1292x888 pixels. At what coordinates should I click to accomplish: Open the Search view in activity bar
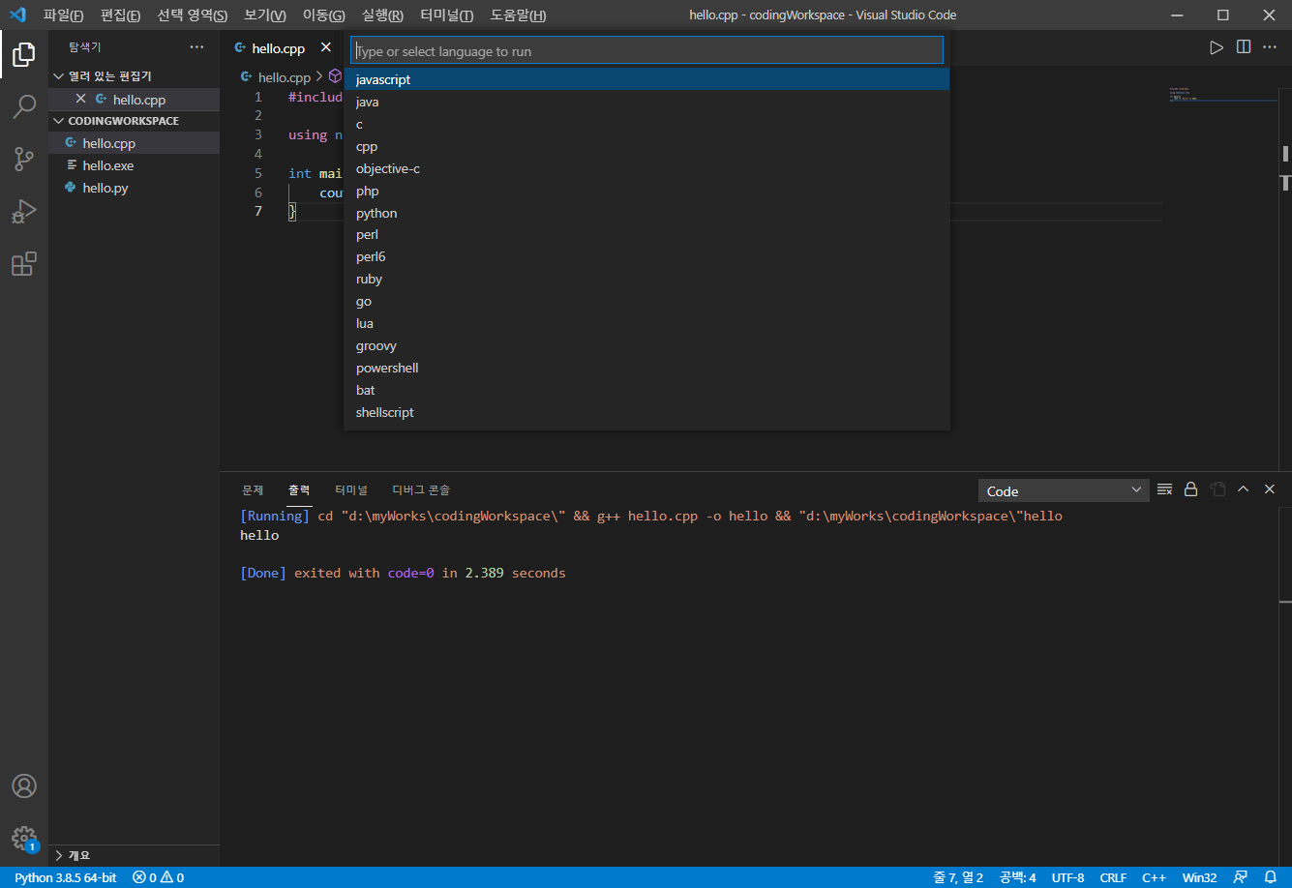[24, 107]
